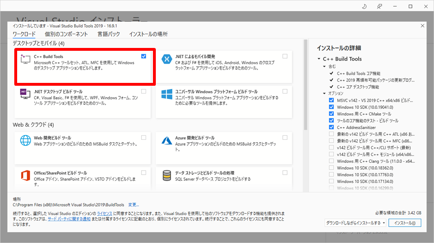Switch to the インストールの場所 tab
Image resolution: width=434 pixels, height=243 pixels.
(x=148, y=34)
